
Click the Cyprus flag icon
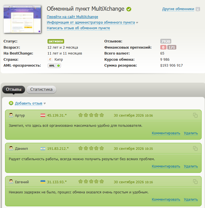(50, 59)
